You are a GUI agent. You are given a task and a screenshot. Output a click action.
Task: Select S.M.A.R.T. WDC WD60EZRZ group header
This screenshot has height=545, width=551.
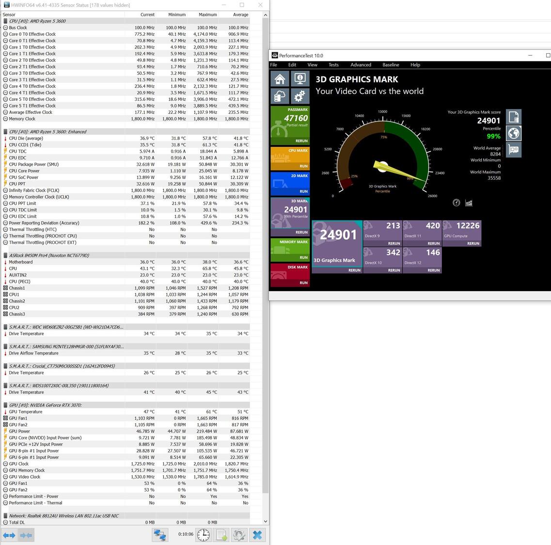click(126, 327)
